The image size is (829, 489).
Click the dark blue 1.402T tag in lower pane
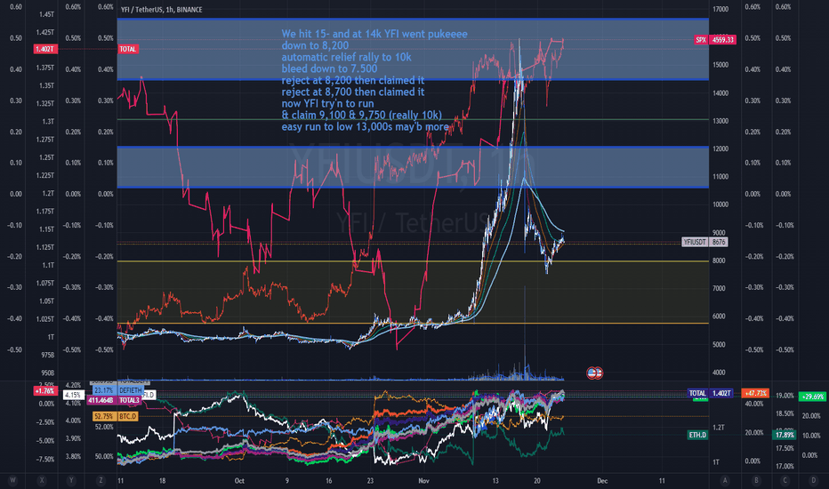[x=721, y=393]
